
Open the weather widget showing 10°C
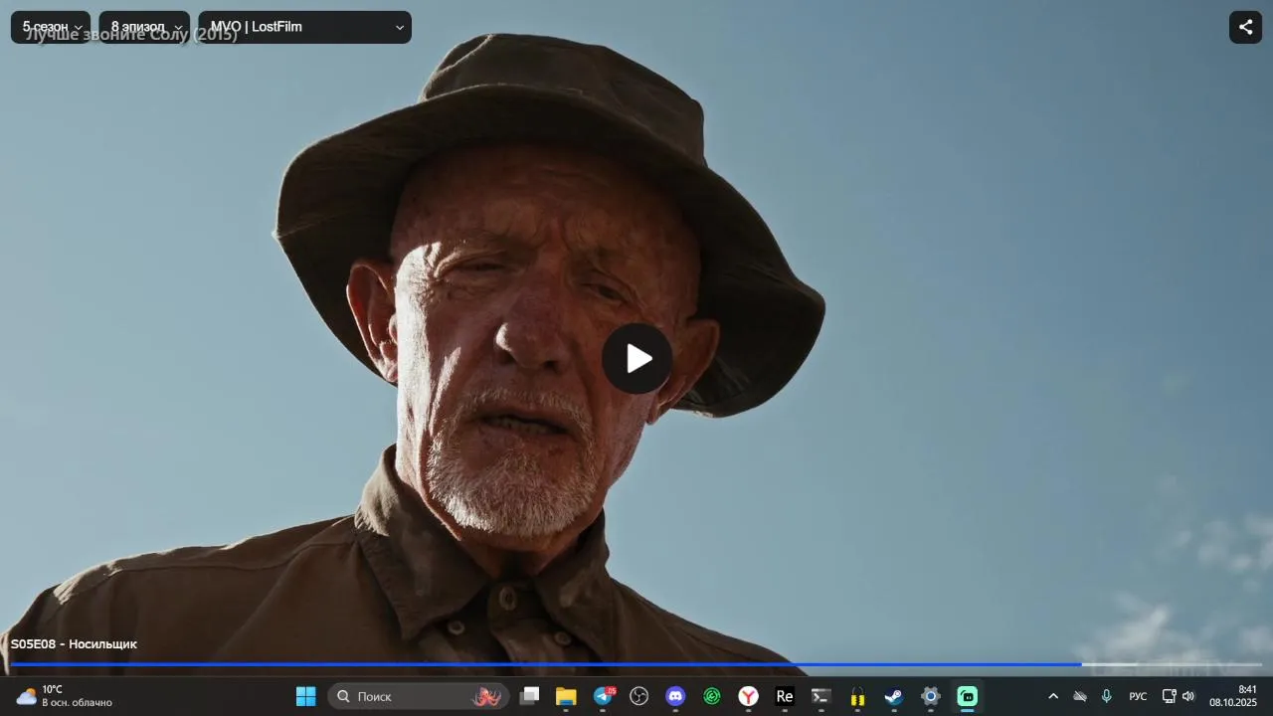click(x=64, y=696)
